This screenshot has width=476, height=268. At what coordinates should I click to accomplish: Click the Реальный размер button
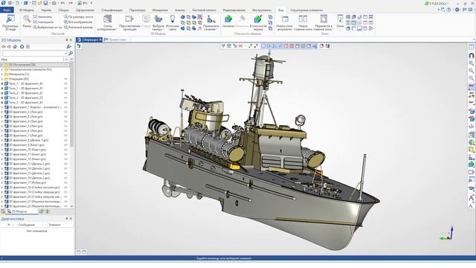(78, 27)
